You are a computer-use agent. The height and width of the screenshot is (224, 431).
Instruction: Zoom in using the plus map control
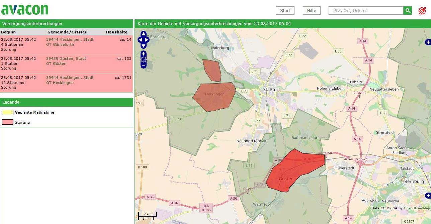pos(144,53)
